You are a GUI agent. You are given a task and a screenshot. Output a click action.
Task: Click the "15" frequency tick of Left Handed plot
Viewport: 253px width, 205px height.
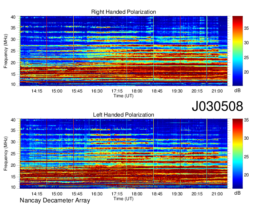coord(13,177)
